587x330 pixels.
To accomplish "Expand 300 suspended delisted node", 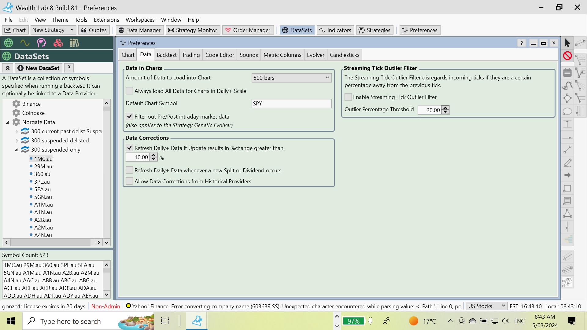I will coord(17,141).
